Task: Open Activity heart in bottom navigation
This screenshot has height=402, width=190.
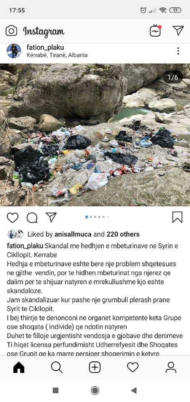Action: pos(133,368)
